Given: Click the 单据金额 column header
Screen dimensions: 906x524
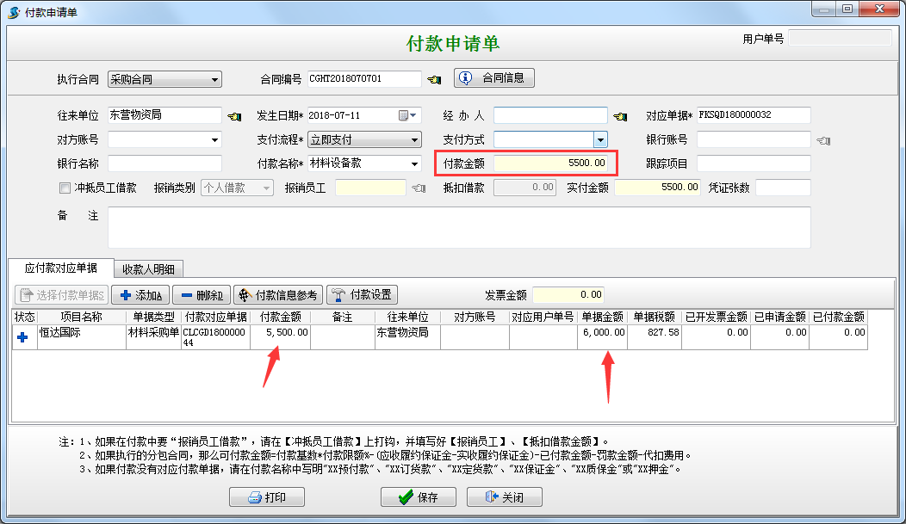Looking at the screenshot, I should pyautogui.click(x=602, y=317).
